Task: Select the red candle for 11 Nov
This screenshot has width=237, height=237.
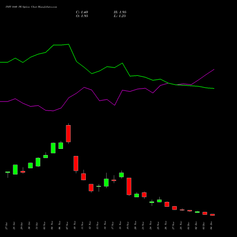Action: coord(83,177)
